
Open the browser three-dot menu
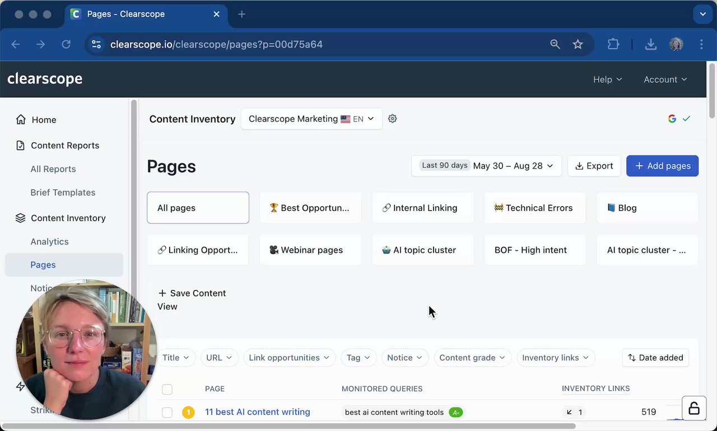[701, 44]
